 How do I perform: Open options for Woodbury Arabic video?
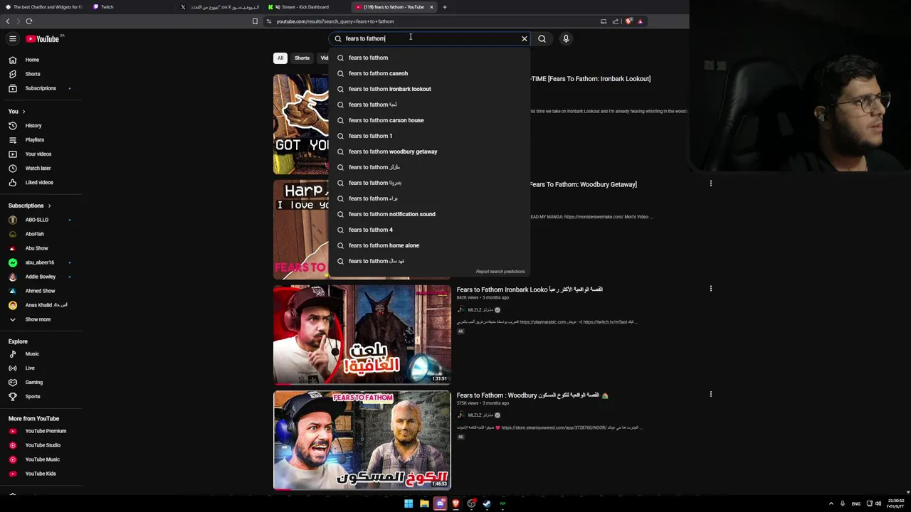pyautogui.click(x=710, y=394)
